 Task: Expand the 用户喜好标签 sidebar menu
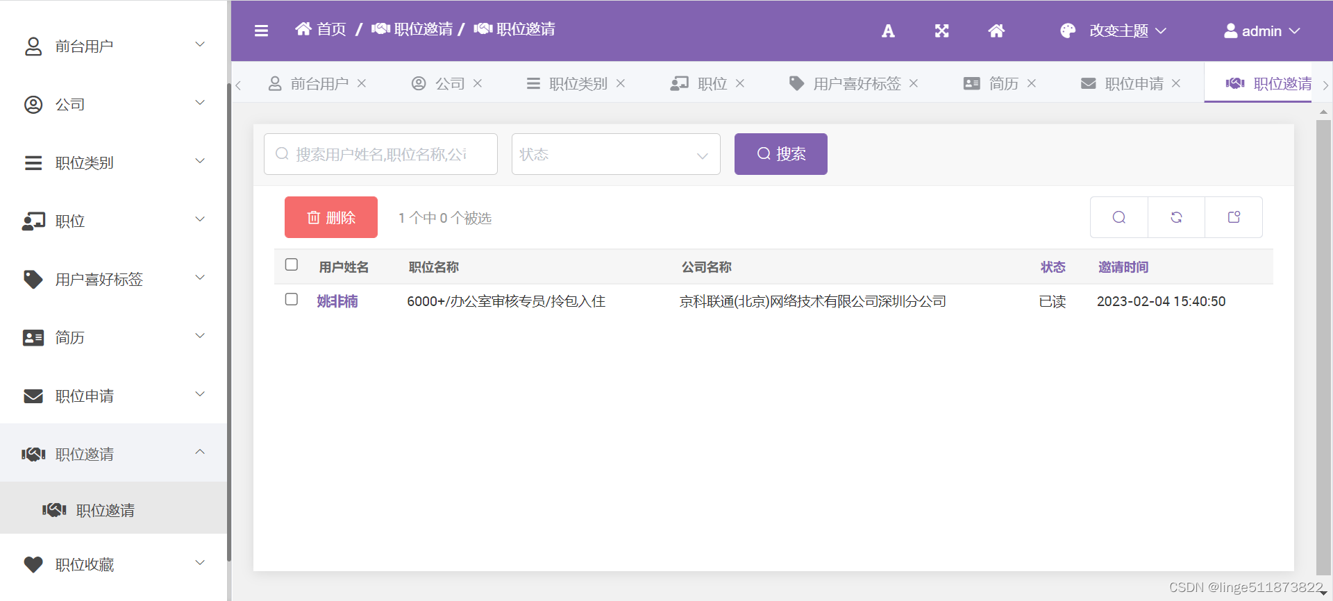click(200, 278)
